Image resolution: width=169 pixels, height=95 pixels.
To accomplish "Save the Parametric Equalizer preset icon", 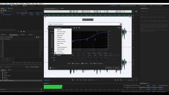I will pos(74,28).
